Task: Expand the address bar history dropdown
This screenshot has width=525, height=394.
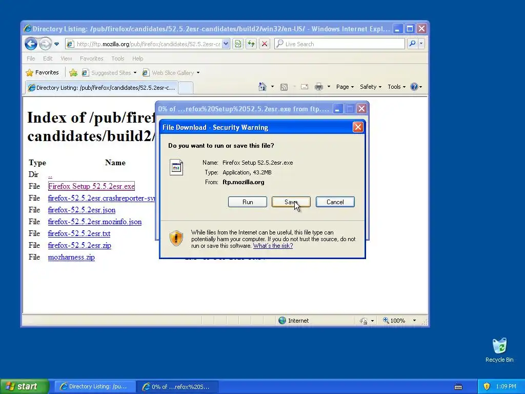Action: [226, 44]
